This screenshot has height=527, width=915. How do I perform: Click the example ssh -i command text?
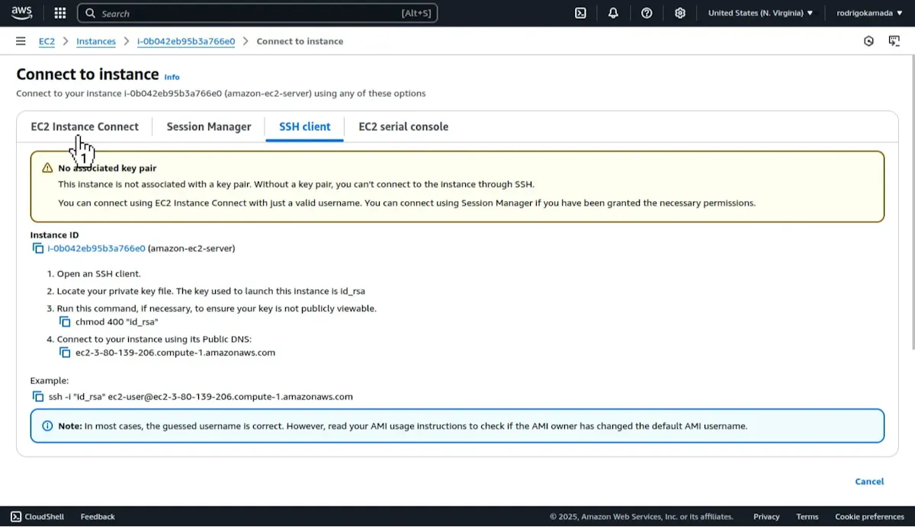point(201,397)
